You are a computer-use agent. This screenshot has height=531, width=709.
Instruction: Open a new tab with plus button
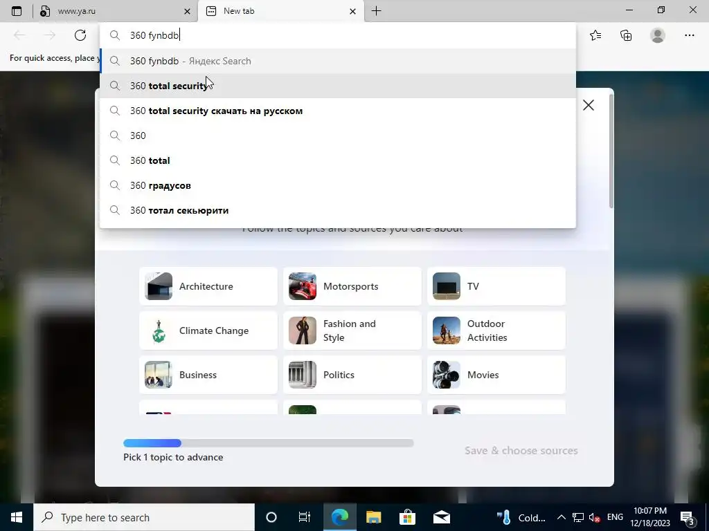click(x=376, y=11)
